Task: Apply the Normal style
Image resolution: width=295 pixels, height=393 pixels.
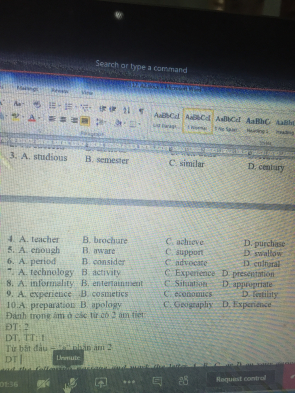Action: (198, 121)
